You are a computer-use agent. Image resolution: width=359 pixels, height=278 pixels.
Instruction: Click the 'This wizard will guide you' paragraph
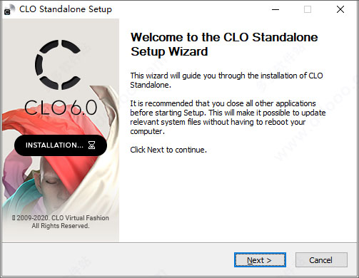click(226, 80)
